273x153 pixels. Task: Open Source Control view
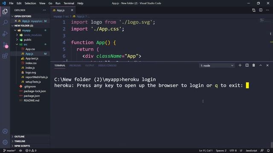tap(5, 45)
